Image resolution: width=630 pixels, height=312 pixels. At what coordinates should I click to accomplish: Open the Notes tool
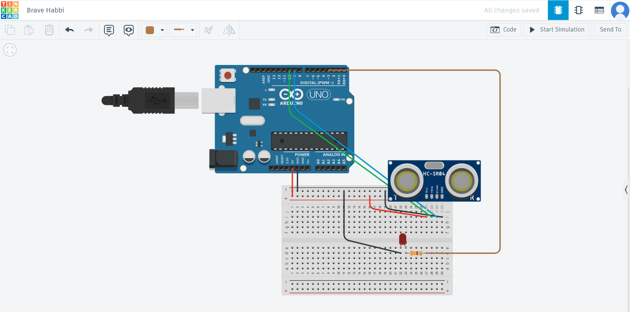coord(109,30)
